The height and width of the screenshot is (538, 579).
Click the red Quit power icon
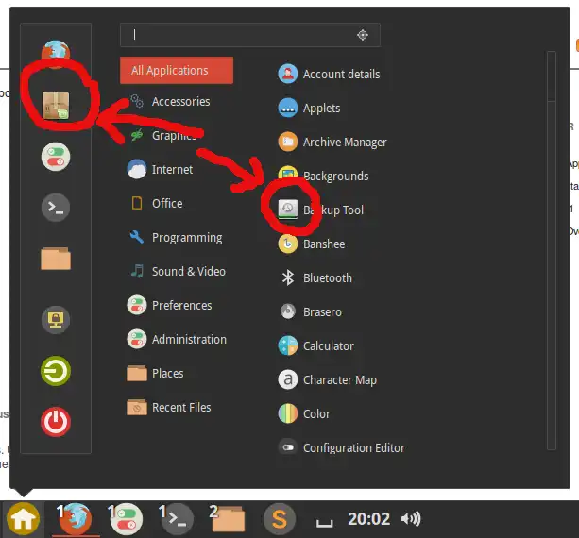[56, 422]
